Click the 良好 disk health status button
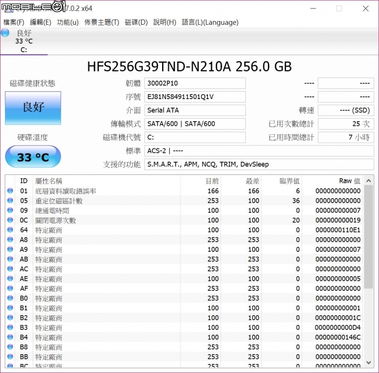The width and height of the screenshot is (379, 373). pyautogui.click(x=33, y=108)
